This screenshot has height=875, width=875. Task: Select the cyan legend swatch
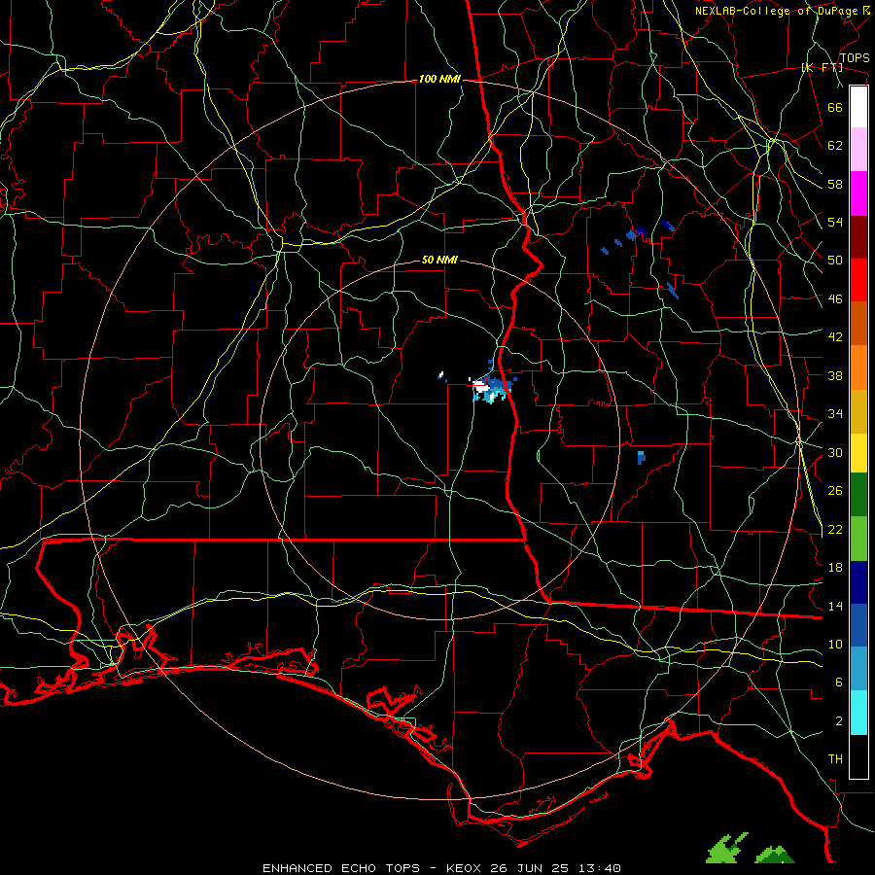[x=858, y=713]
